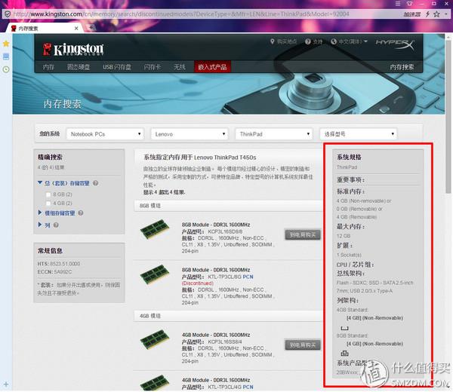Open favorites star in browser sidebar
453x392 pixels.
[6, 44]
